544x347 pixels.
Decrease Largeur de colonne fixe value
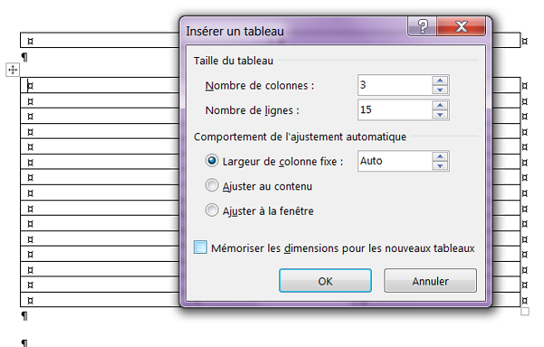click(440, 166)
